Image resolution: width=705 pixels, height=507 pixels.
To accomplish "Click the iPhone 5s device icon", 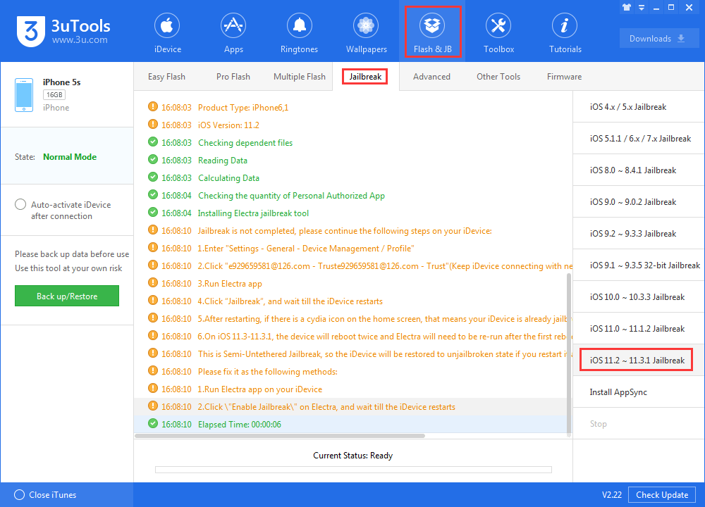I will click(x=24, y=95).
